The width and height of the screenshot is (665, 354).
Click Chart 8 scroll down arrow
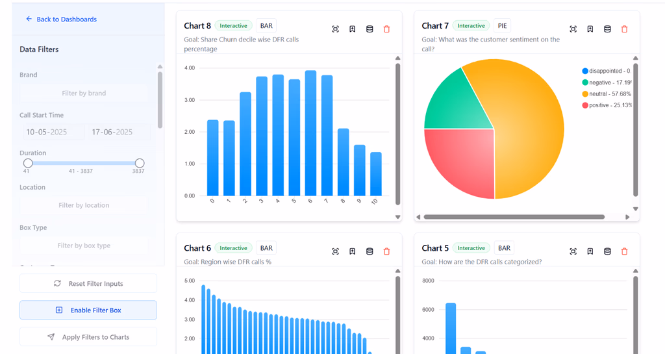(398, 217)
